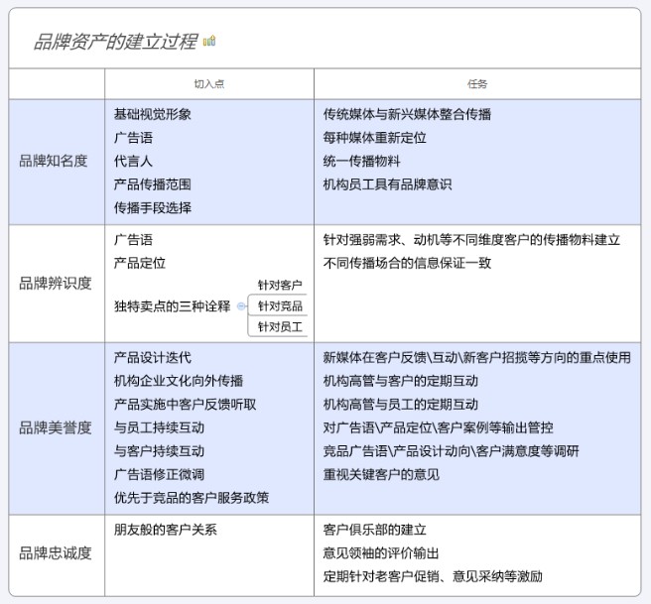This screenshot has width=651, height=604.
Task: Select the 品牌美誉度 row label
Action: pyautogui.click(x=55, y=427)
